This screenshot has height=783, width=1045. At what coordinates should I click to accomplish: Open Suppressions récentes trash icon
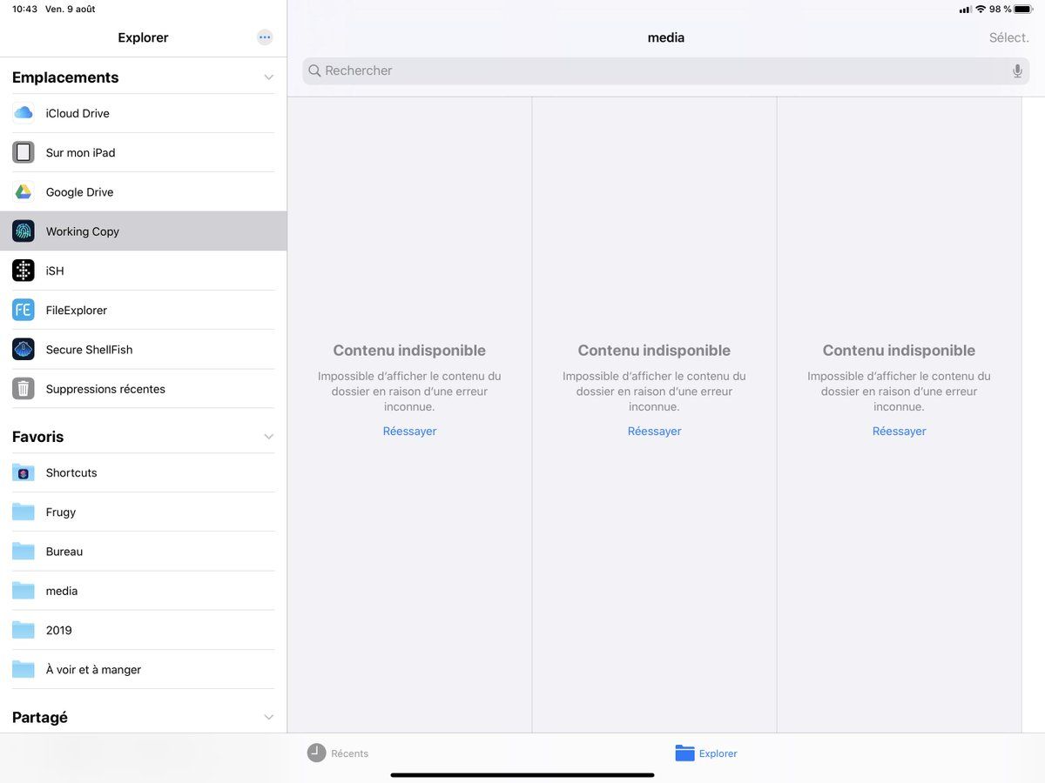point(24,389)
